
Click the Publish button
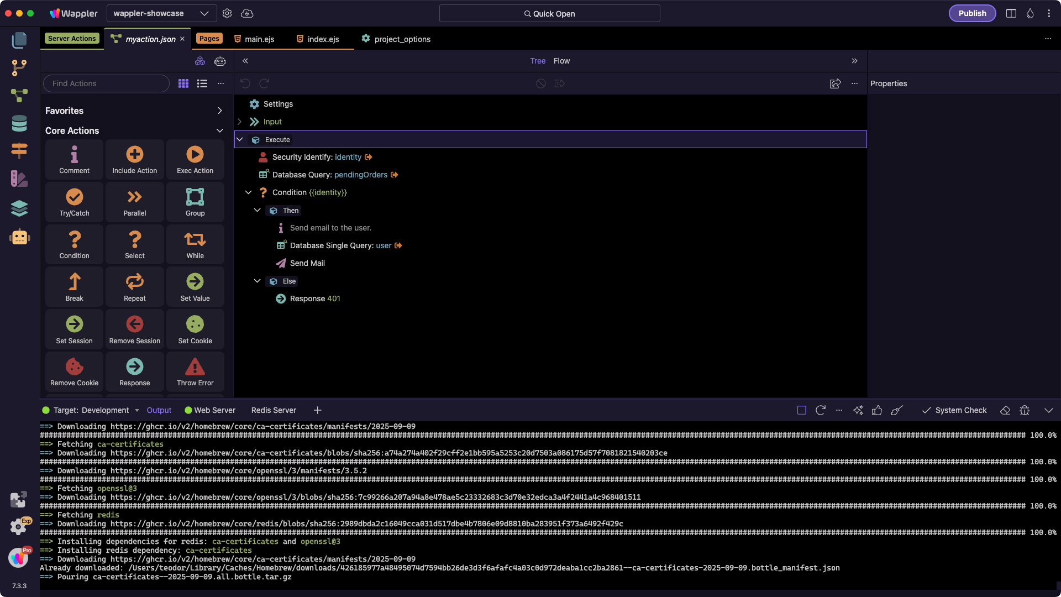[x=971, y=13]
